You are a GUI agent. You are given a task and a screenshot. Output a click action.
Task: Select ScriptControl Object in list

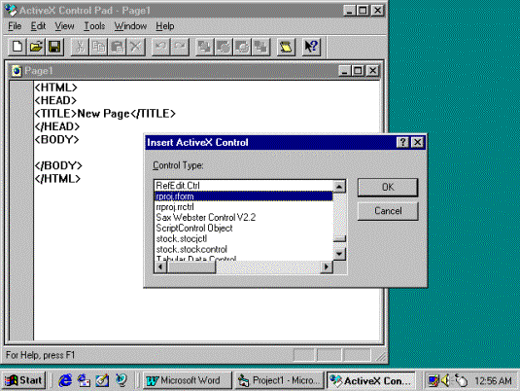coord(244,228)
